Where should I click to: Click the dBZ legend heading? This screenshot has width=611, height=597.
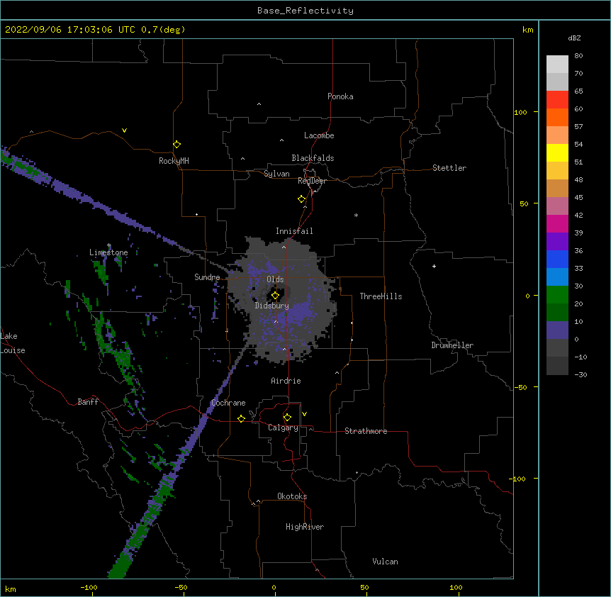574,38
